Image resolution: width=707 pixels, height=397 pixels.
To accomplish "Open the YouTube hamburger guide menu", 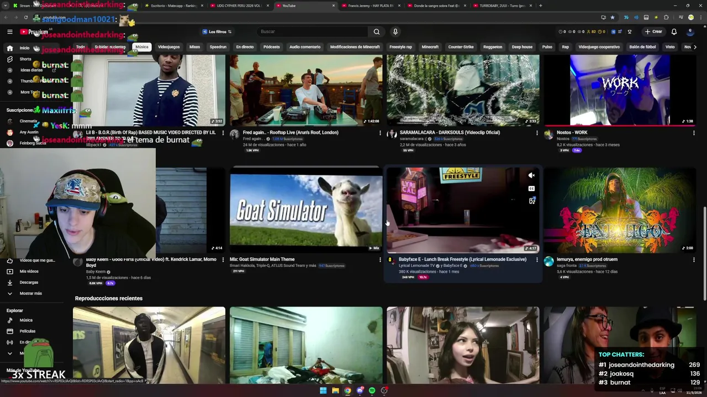I will [x=10, y=32].
